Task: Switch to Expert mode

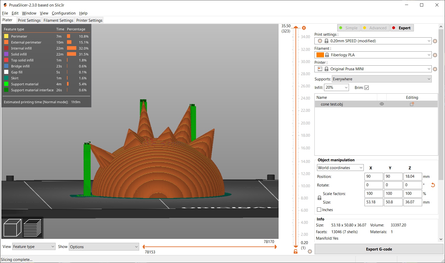Action: 402,28
